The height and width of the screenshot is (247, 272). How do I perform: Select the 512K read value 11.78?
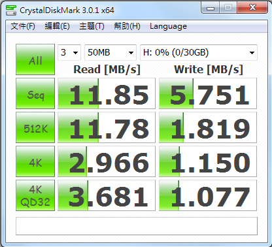click(x=107, y=127)
